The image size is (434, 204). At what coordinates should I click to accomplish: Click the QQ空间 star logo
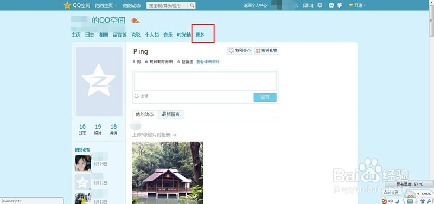(x=67, y=5)
